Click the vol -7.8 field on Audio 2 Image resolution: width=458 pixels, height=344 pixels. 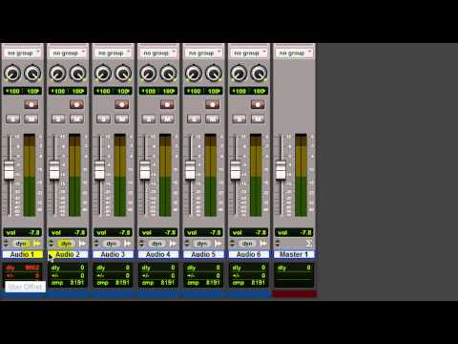click(68, 232)
